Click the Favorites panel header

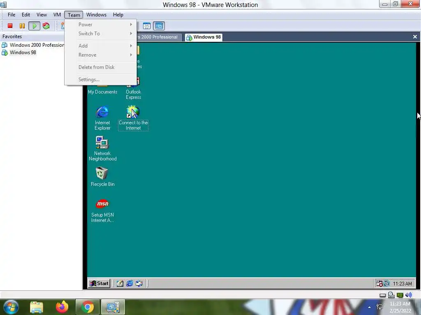12,37
